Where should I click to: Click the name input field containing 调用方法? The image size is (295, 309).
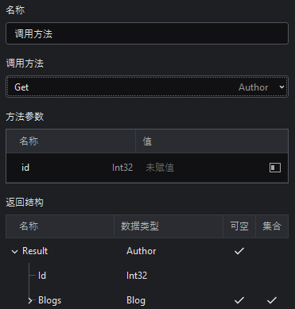tap(147, 33)
